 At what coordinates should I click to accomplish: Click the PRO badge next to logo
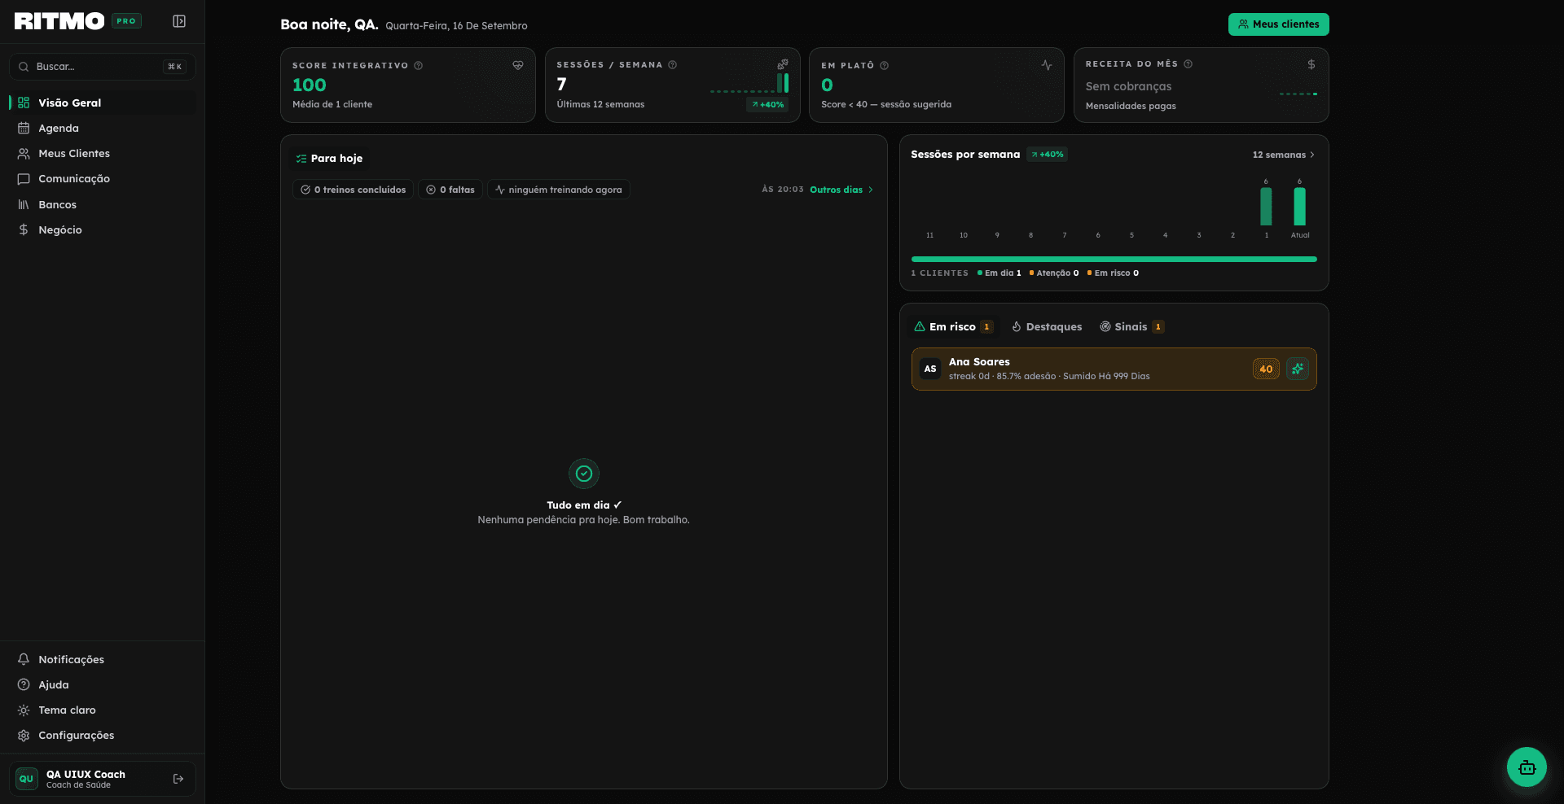(126, 21)
